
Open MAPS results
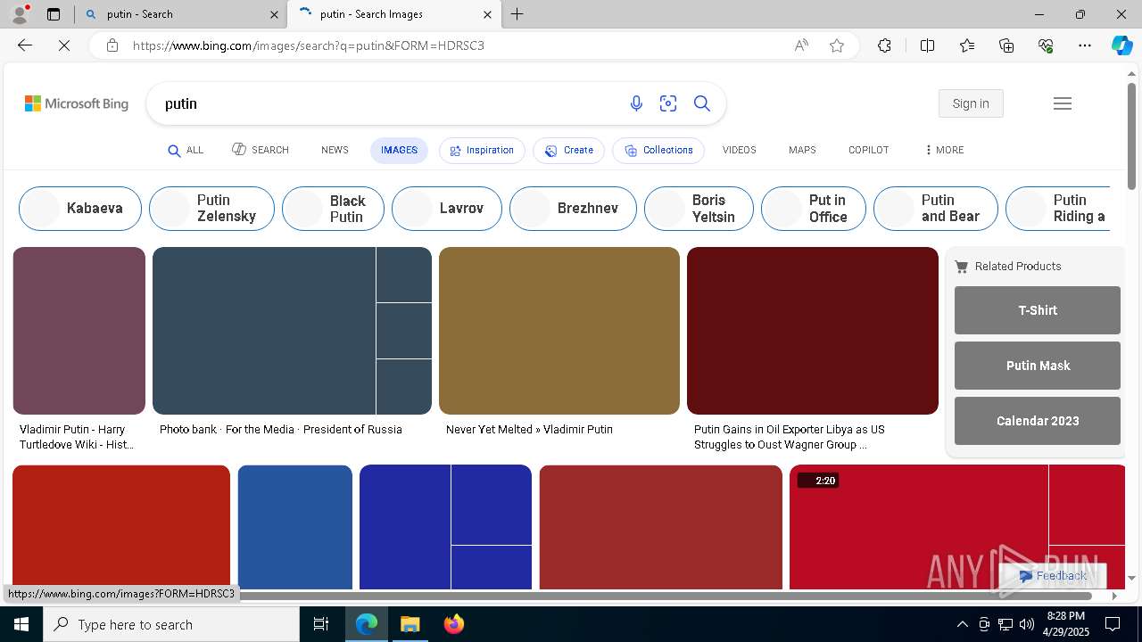pos(802,150)
